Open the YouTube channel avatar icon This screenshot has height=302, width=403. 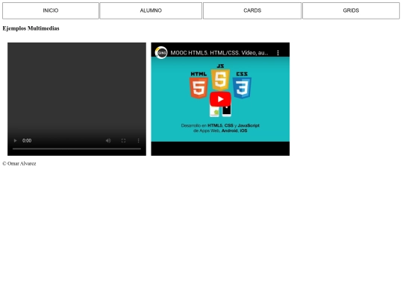pyautogui.click(x=161, y=53)
